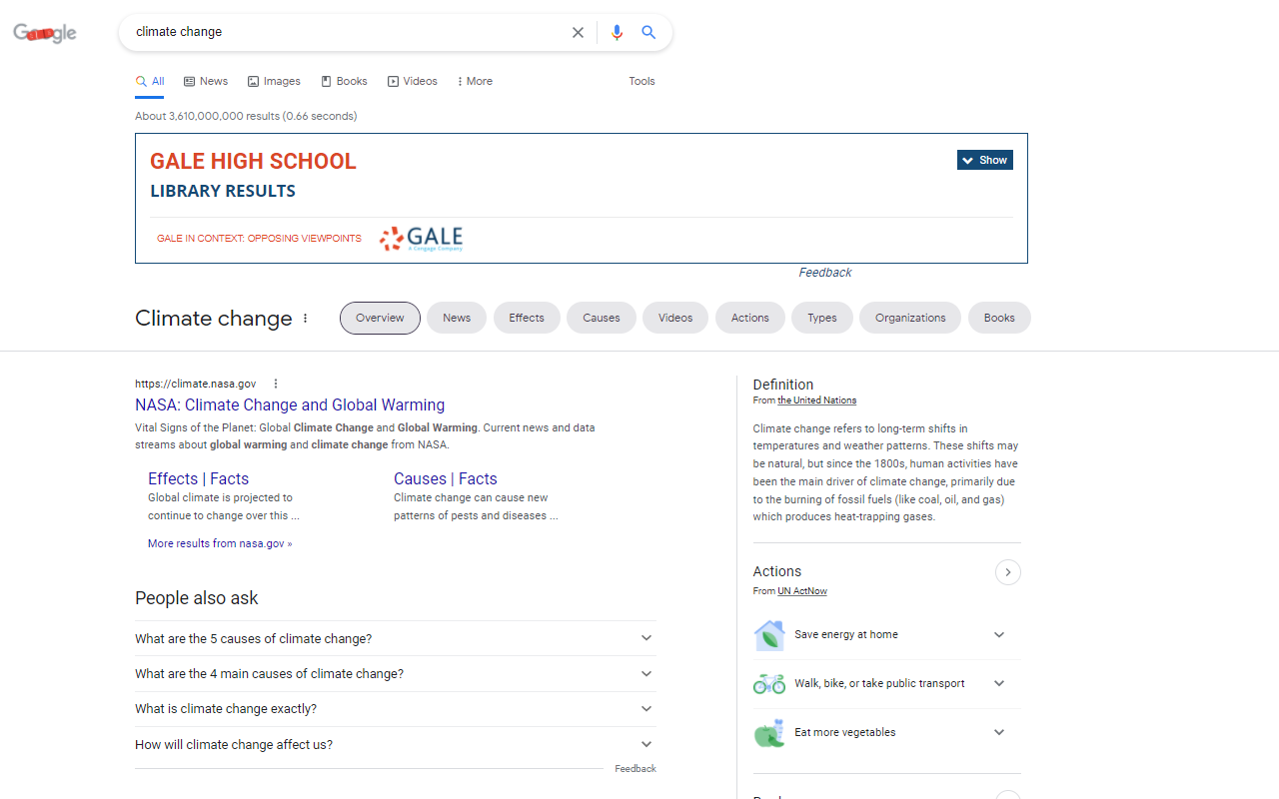The image size is (1279, 799).
Task: Select the Books chip under Climate change
Action: click(999, 319)
